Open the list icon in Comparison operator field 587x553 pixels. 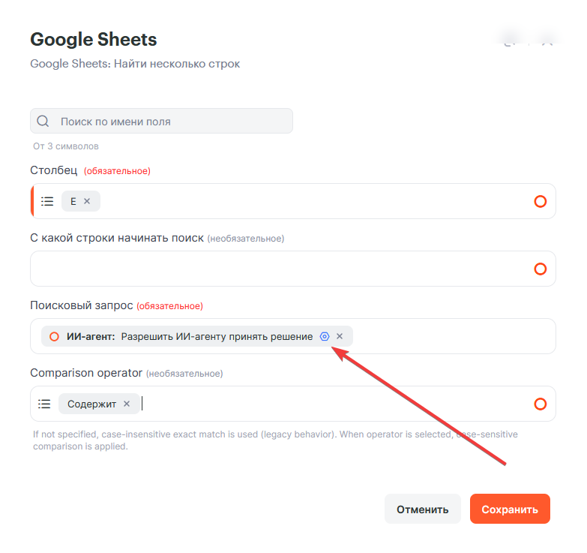44,404
